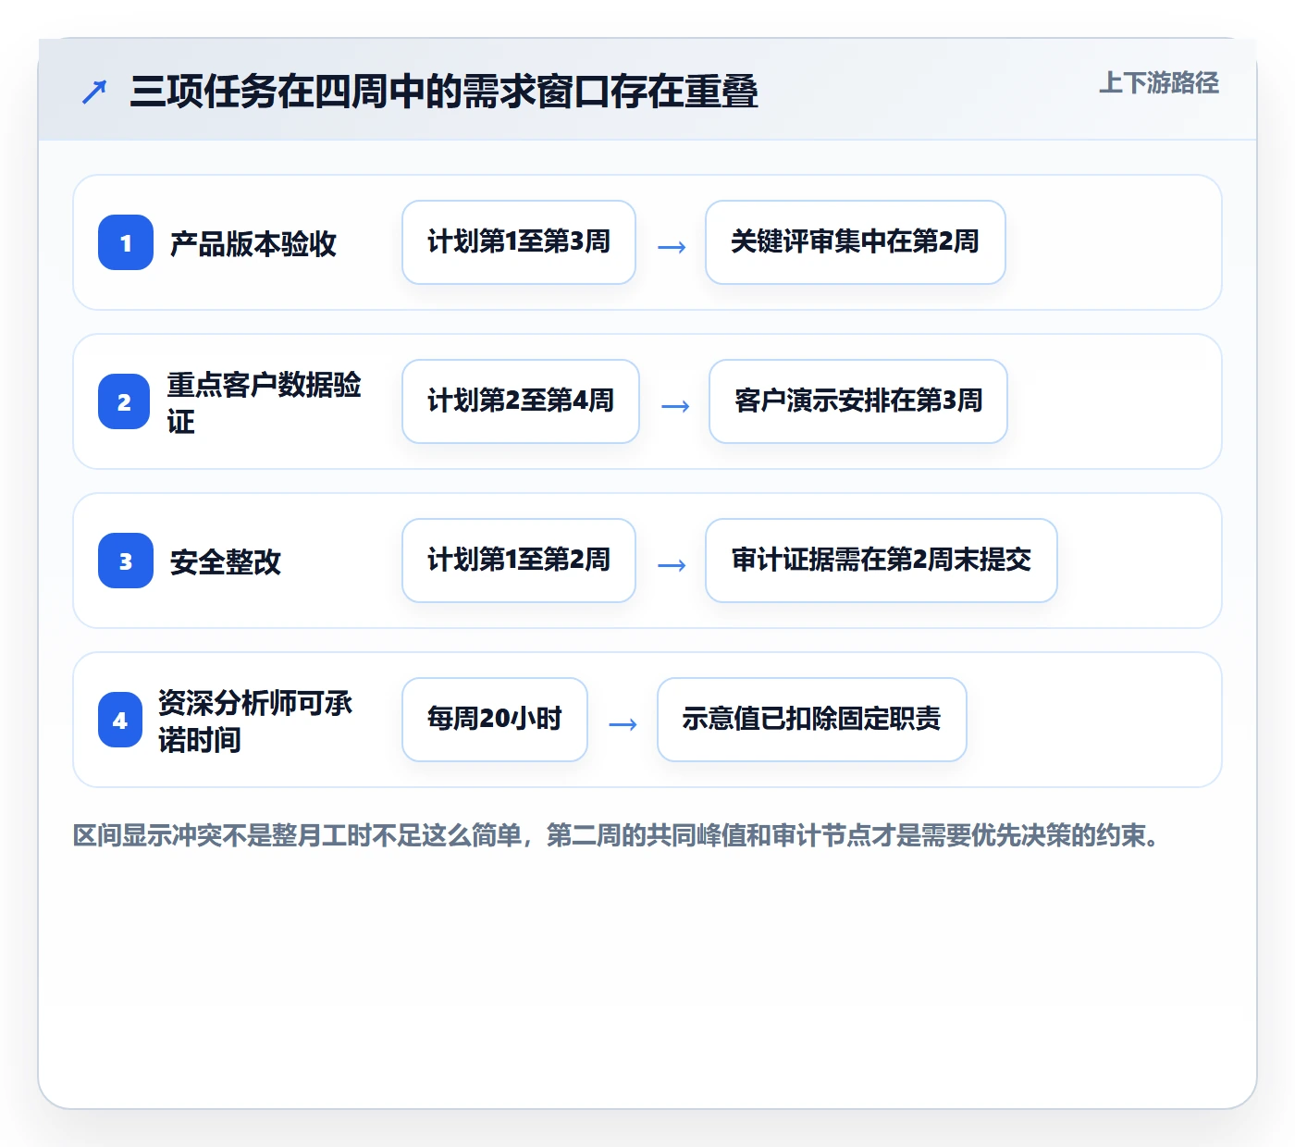The width and height of the screenshot is (1295, 1147).
Task: Click the 重点客户数据验证 row title
Action: (265, 402)
